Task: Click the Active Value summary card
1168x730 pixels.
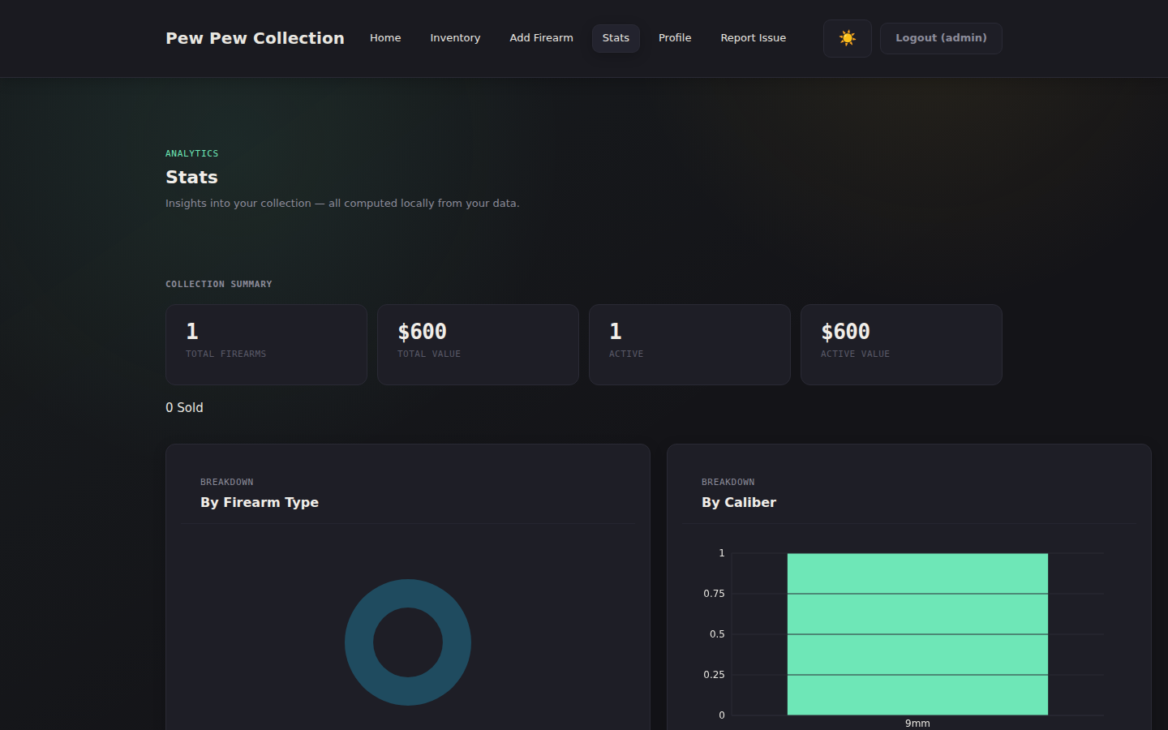Action: (901, 345)
